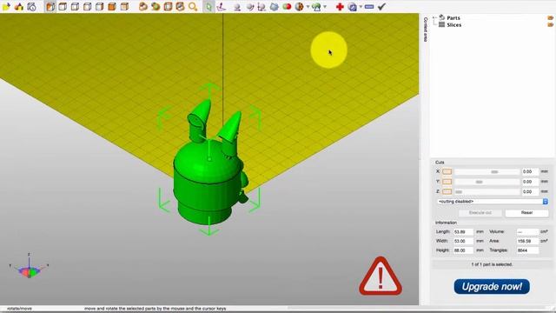Choose the fifth view cube icon
This screenshot has width=556, height=313.
click(100, 6)
